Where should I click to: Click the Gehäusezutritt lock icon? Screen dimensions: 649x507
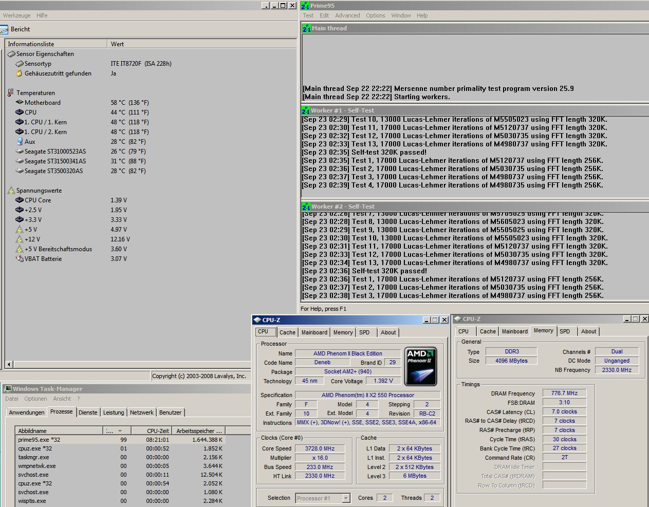tap(20, 73)
